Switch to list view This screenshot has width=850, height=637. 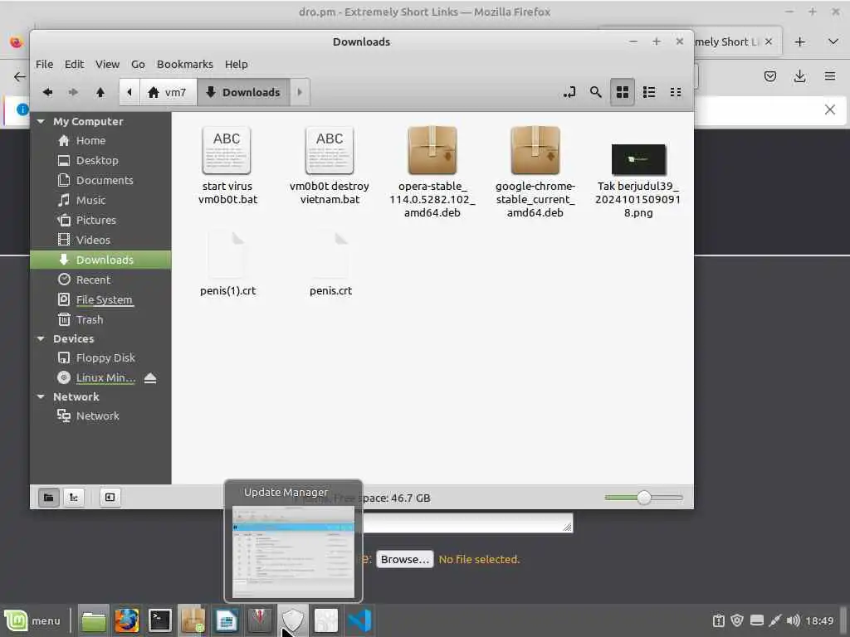point(649,92)
